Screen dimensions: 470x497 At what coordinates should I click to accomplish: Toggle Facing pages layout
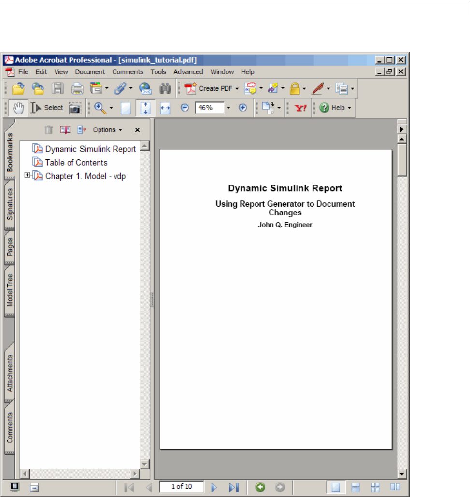point(395,487)
